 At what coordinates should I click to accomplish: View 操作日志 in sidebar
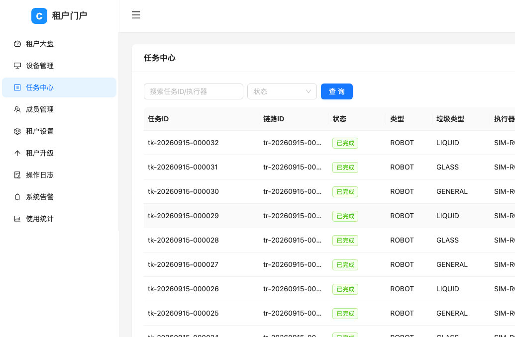tap(59, 175)
